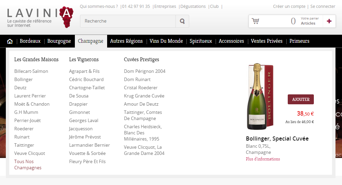Select Agrapart & Fils
Image resolution: width=342 pixels, height=185 pixels.
tap(84, 71)
